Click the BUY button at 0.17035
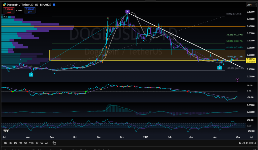258x150 pixels. (x=30, y=10)
